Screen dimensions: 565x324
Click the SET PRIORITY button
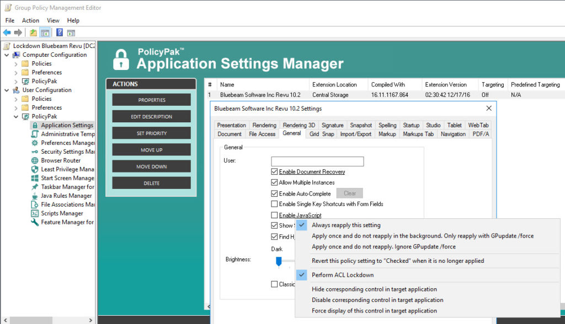click(151, 133)
